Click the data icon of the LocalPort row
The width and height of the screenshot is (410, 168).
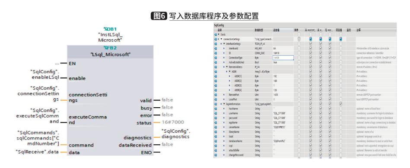216,100
